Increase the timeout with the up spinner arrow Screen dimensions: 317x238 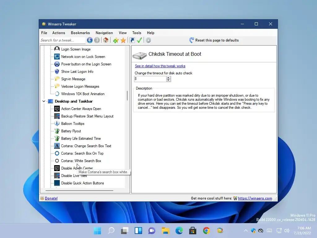(x=168, y=77)
